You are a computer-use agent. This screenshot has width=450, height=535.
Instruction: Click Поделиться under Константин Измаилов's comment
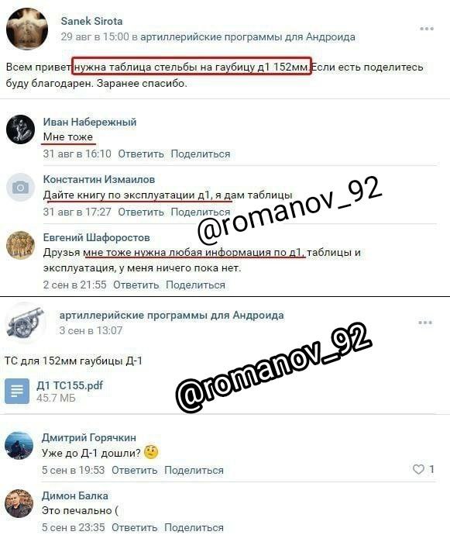tap(201, 212)
